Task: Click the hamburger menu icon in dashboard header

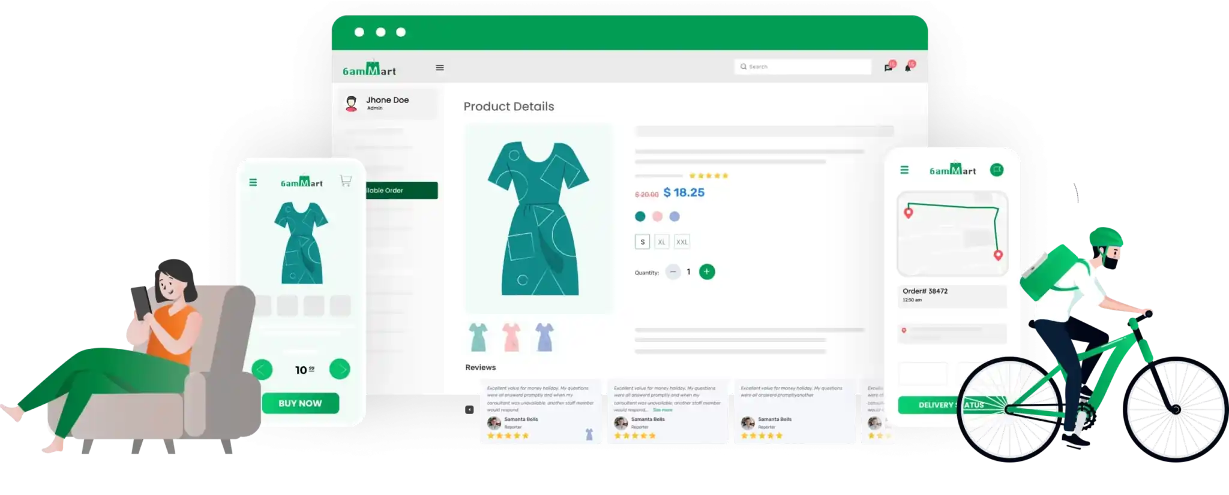Action: click(439, 68)
